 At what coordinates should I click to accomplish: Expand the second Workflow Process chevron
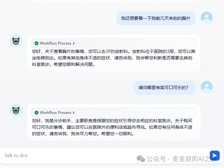click(x=74, y=113)
